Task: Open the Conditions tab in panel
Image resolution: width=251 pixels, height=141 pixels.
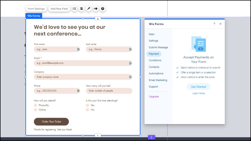Action: 155,60
